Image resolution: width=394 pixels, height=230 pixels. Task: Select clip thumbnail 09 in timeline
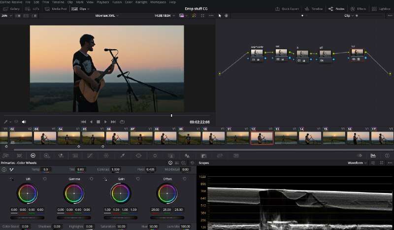point(190,138)
